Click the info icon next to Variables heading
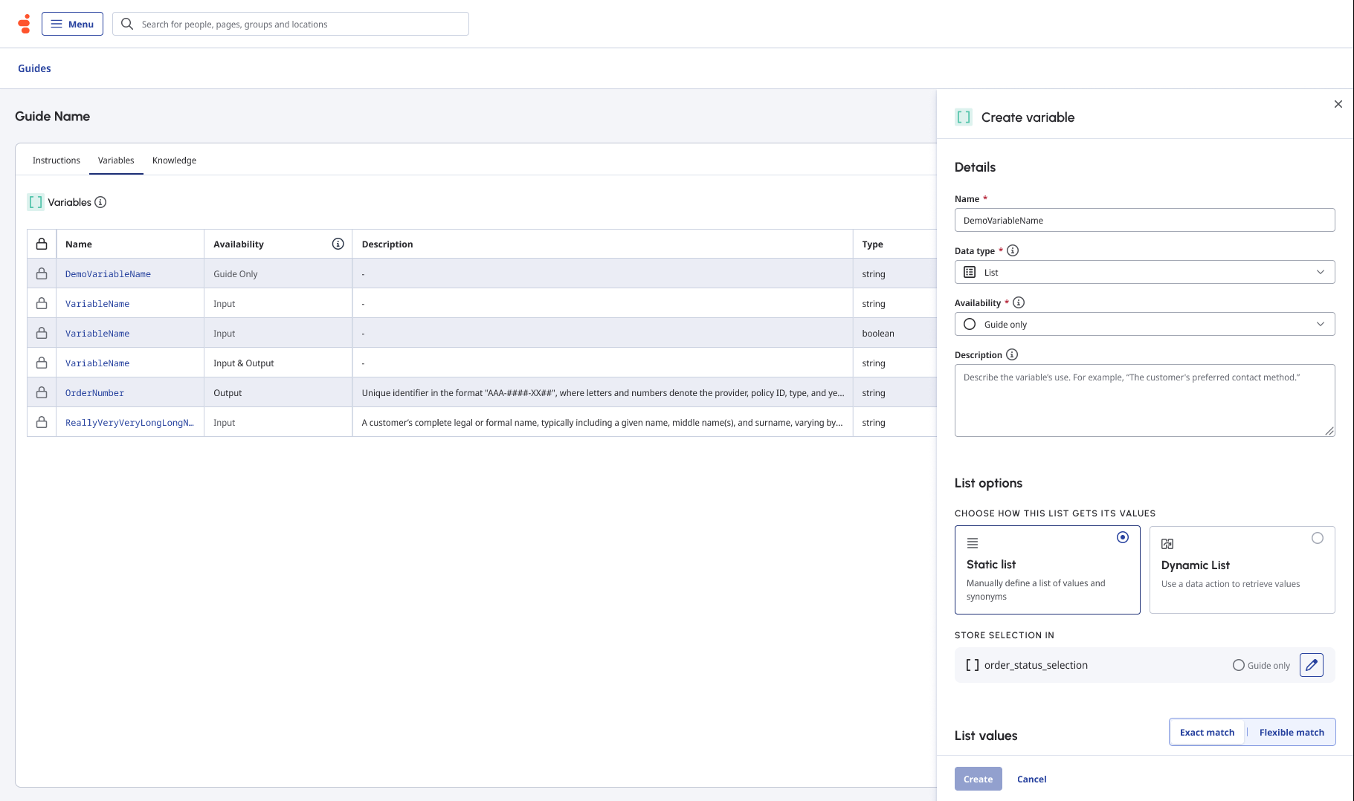Screen dimensions: 1354x801 100,202
